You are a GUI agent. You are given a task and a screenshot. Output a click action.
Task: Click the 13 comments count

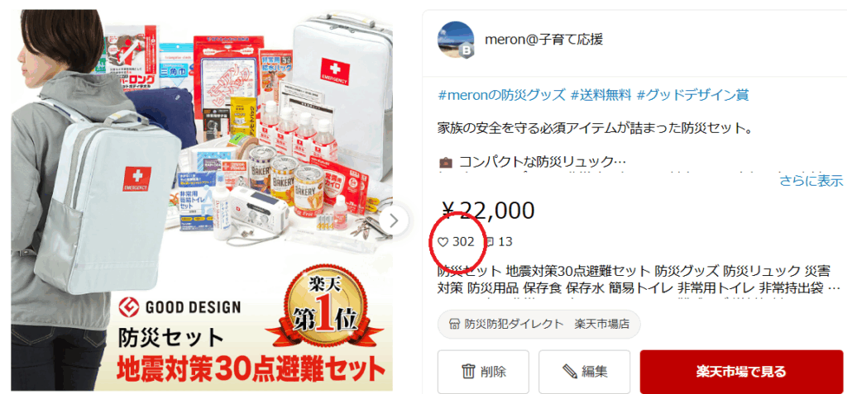click(505, 242)
